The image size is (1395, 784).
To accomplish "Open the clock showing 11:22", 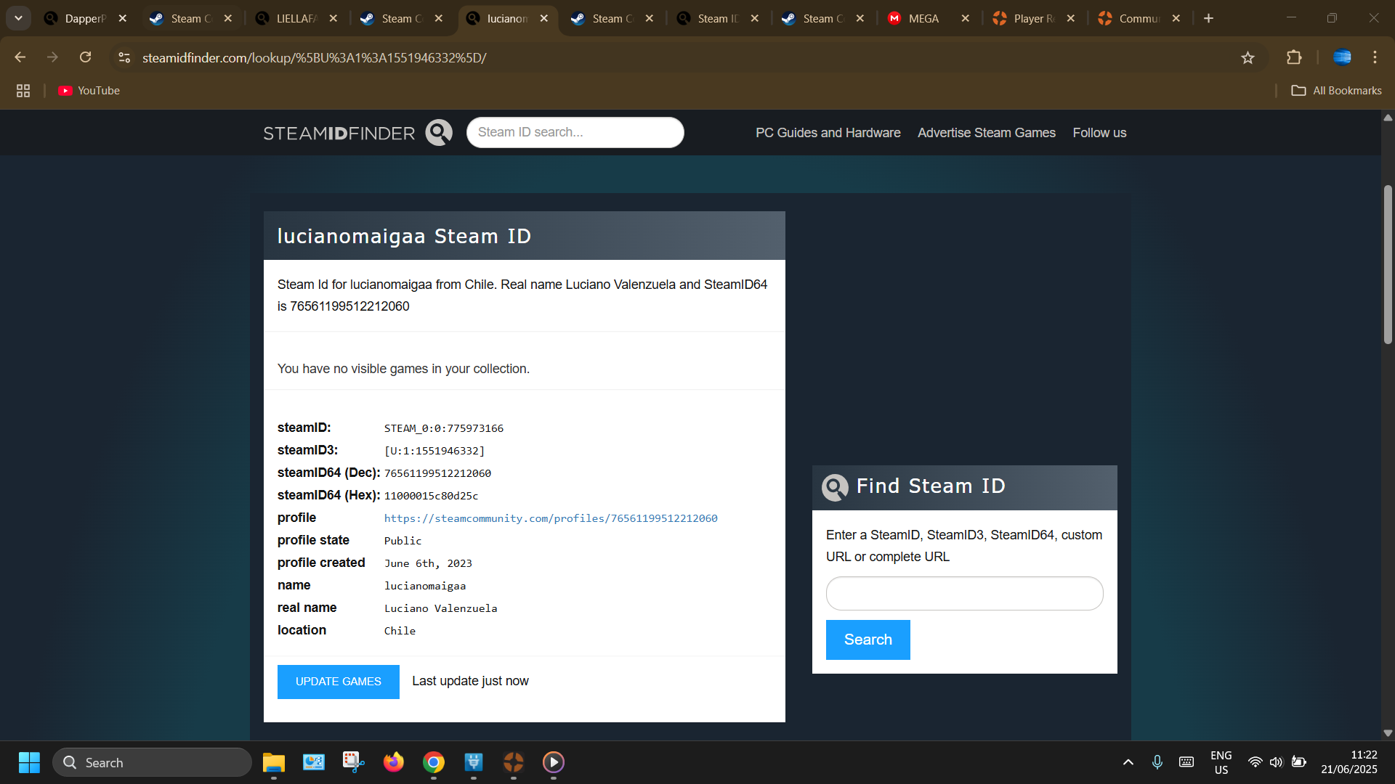I will coord(1348,762).
